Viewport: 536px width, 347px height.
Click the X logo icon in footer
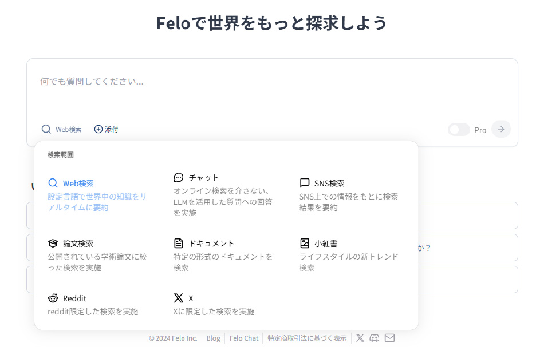(x=360, y=338)
